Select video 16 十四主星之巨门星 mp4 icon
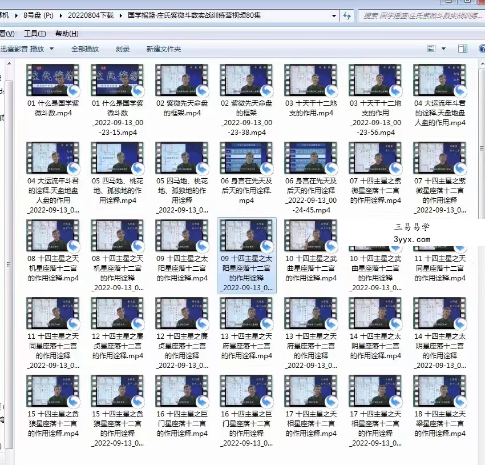The height and width of the screenshot is (465, 485). [182, 391]
